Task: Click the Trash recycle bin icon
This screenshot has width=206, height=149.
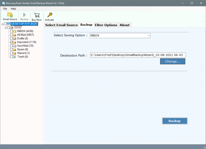Action: (14, 57)
